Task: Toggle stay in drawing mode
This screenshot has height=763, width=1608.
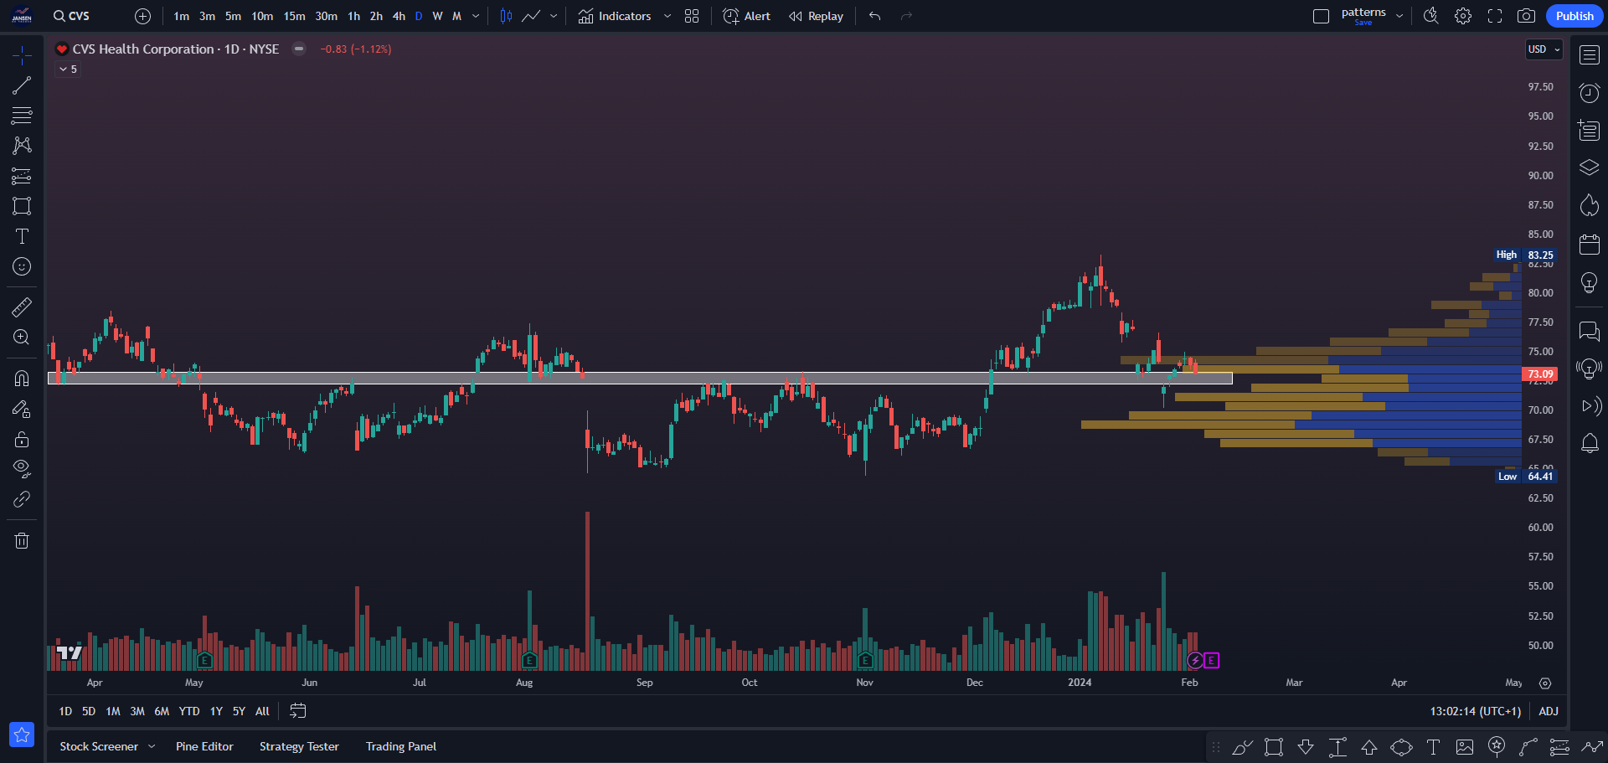Action: tap(22, 409)
